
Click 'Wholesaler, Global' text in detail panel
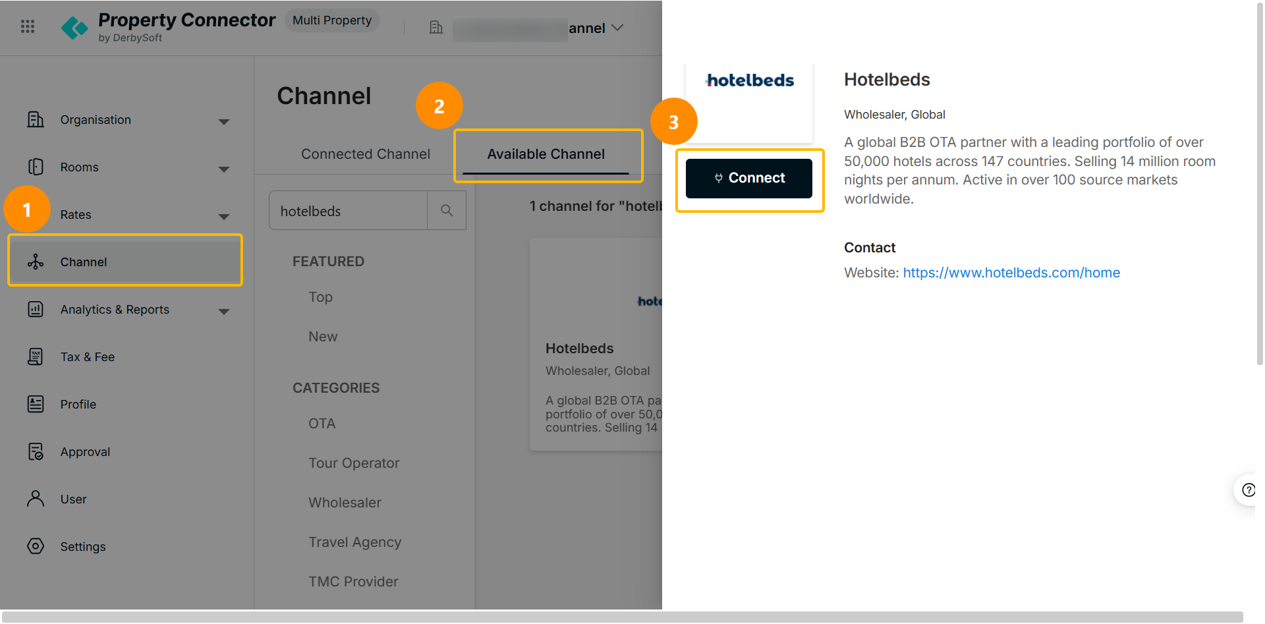tap(895, 115)
